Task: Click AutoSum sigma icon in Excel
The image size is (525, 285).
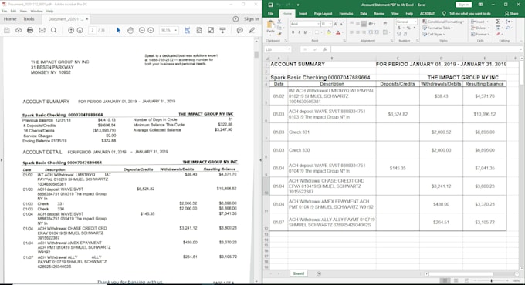Action: (499, 22)
